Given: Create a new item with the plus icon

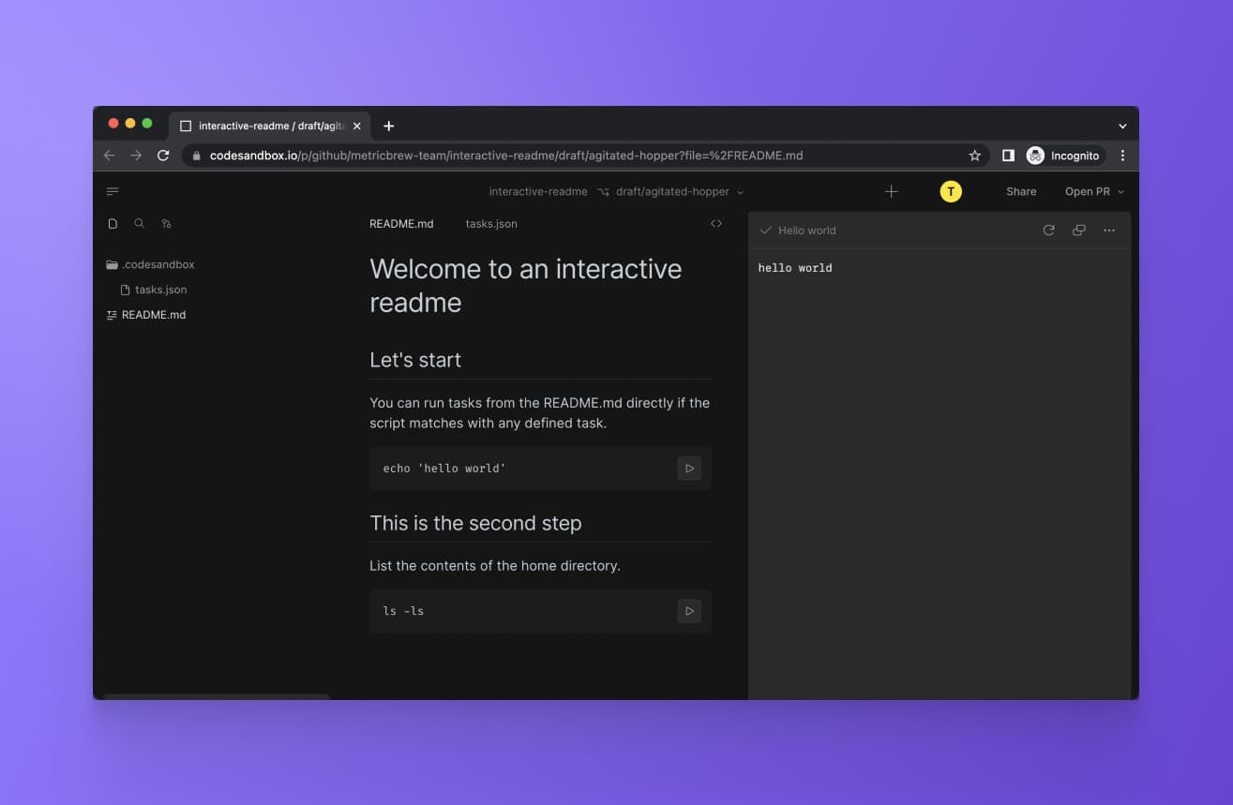Looking at the screenshot, I should coord(891,191).
